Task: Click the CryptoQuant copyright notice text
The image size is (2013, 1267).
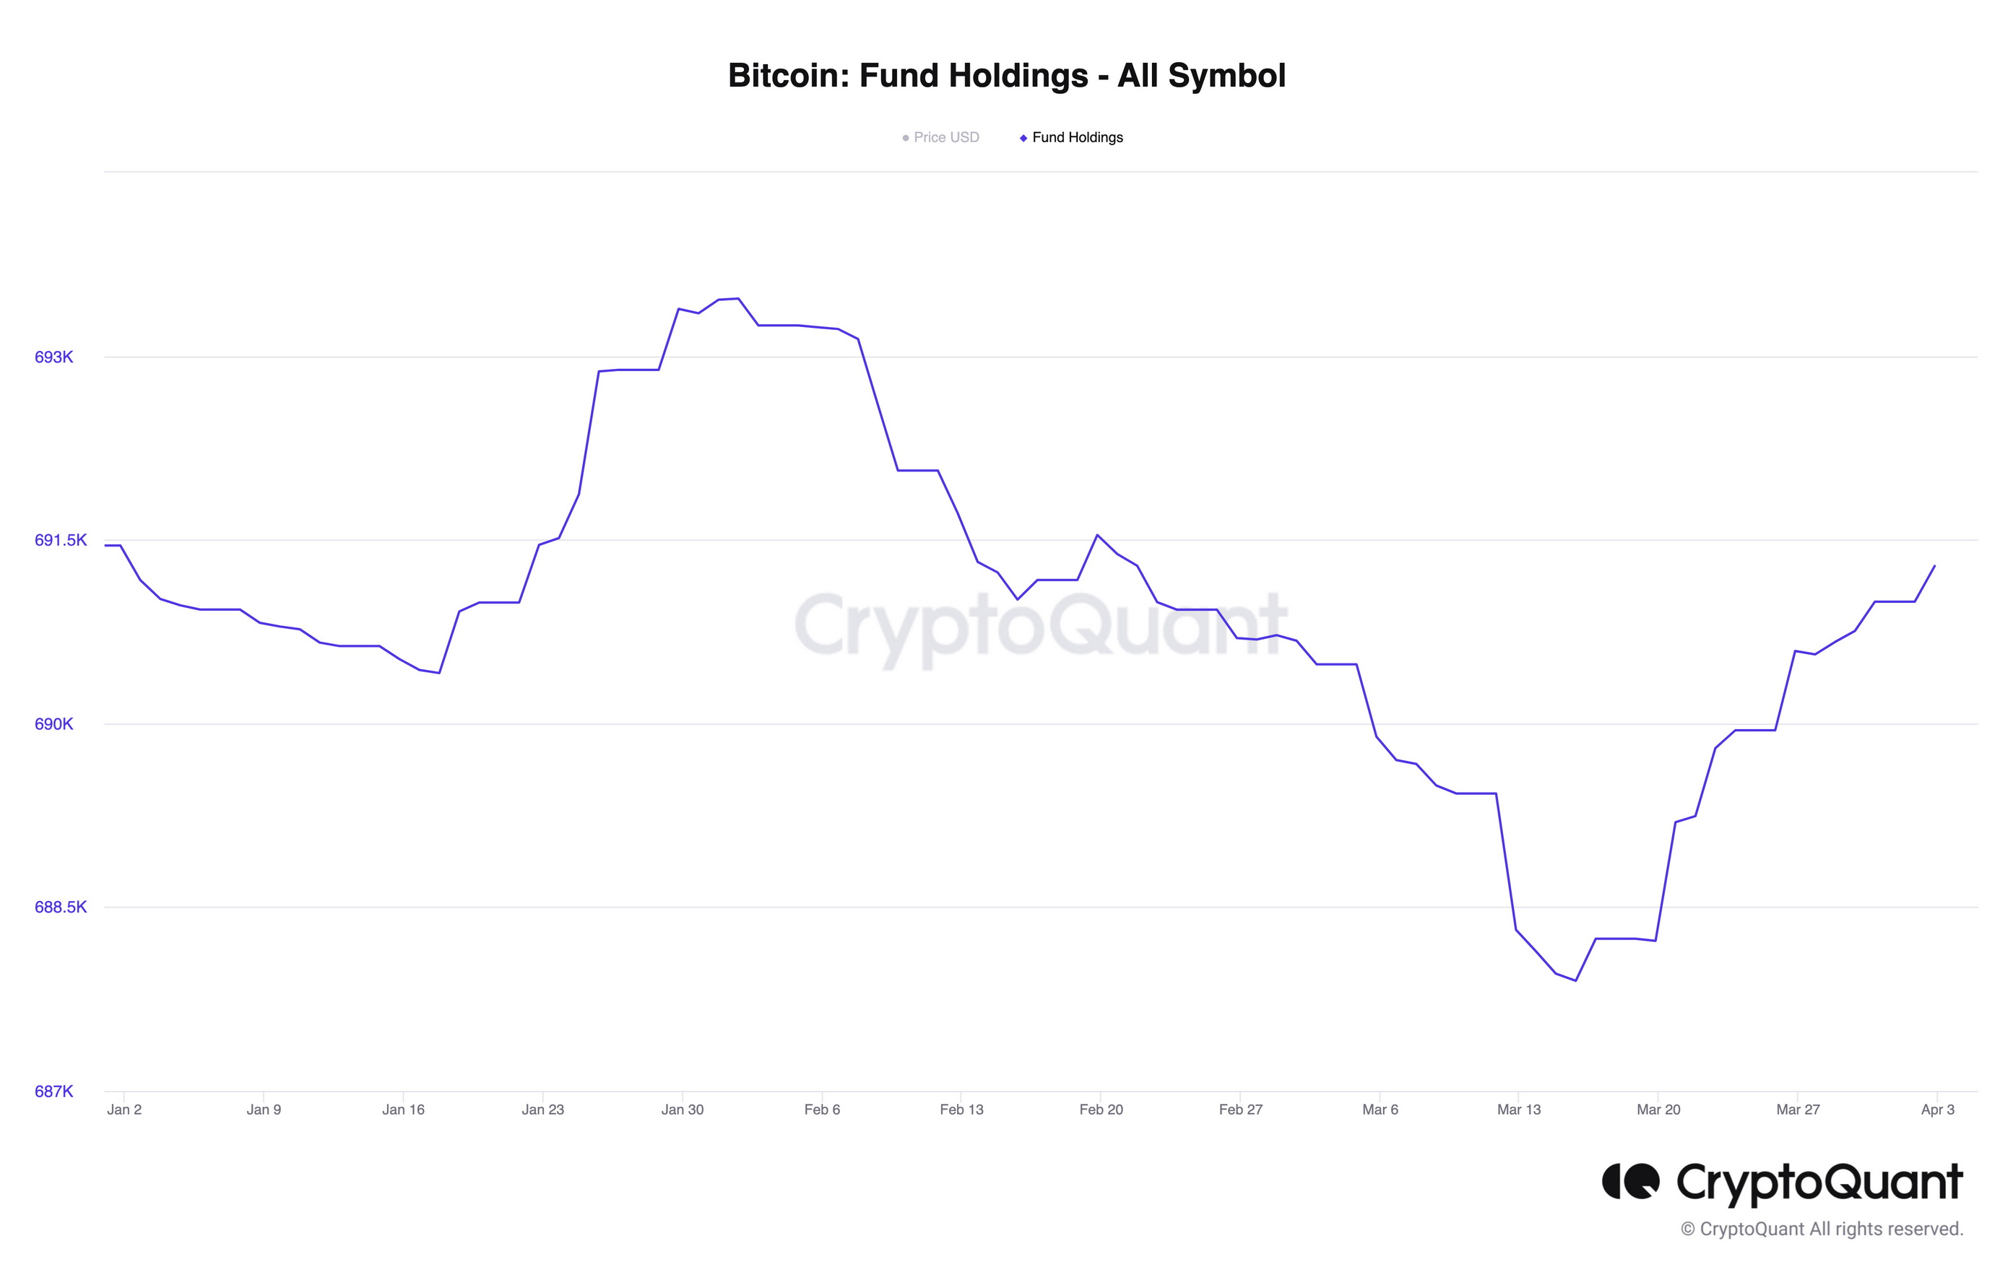Action: (1822, 1229)
